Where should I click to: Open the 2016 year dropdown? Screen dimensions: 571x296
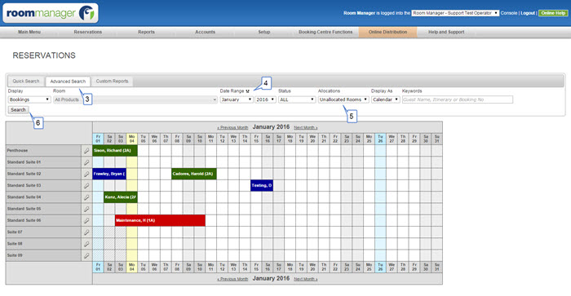point(265,99)
